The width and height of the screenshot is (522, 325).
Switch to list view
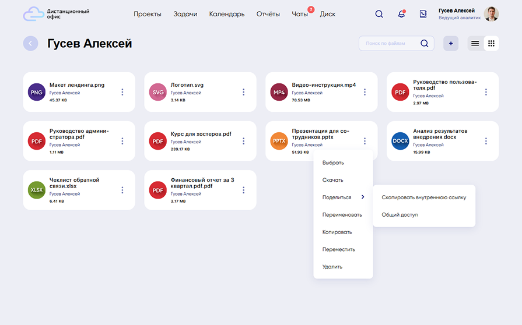[475, 44]
